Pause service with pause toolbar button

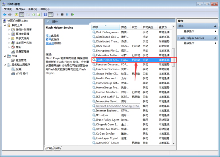(68, 14)
